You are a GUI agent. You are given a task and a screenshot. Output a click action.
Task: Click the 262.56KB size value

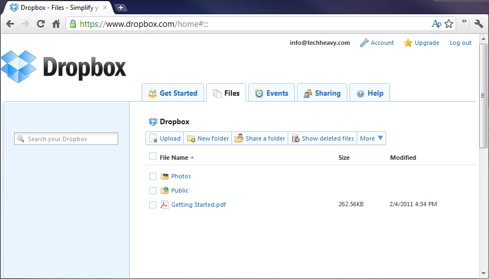coord(351,204)
